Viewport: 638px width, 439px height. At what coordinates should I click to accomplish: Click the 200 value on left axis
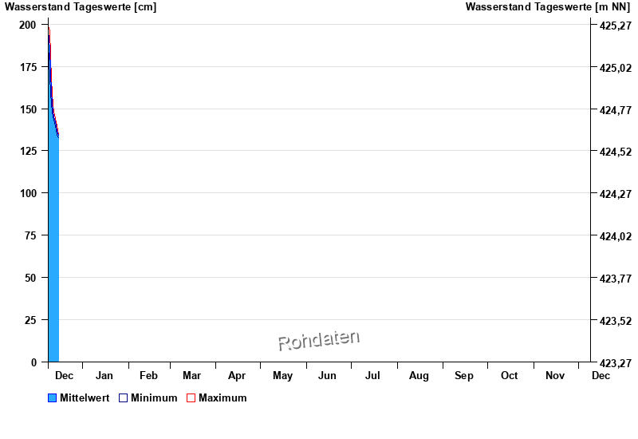[28, 25]
